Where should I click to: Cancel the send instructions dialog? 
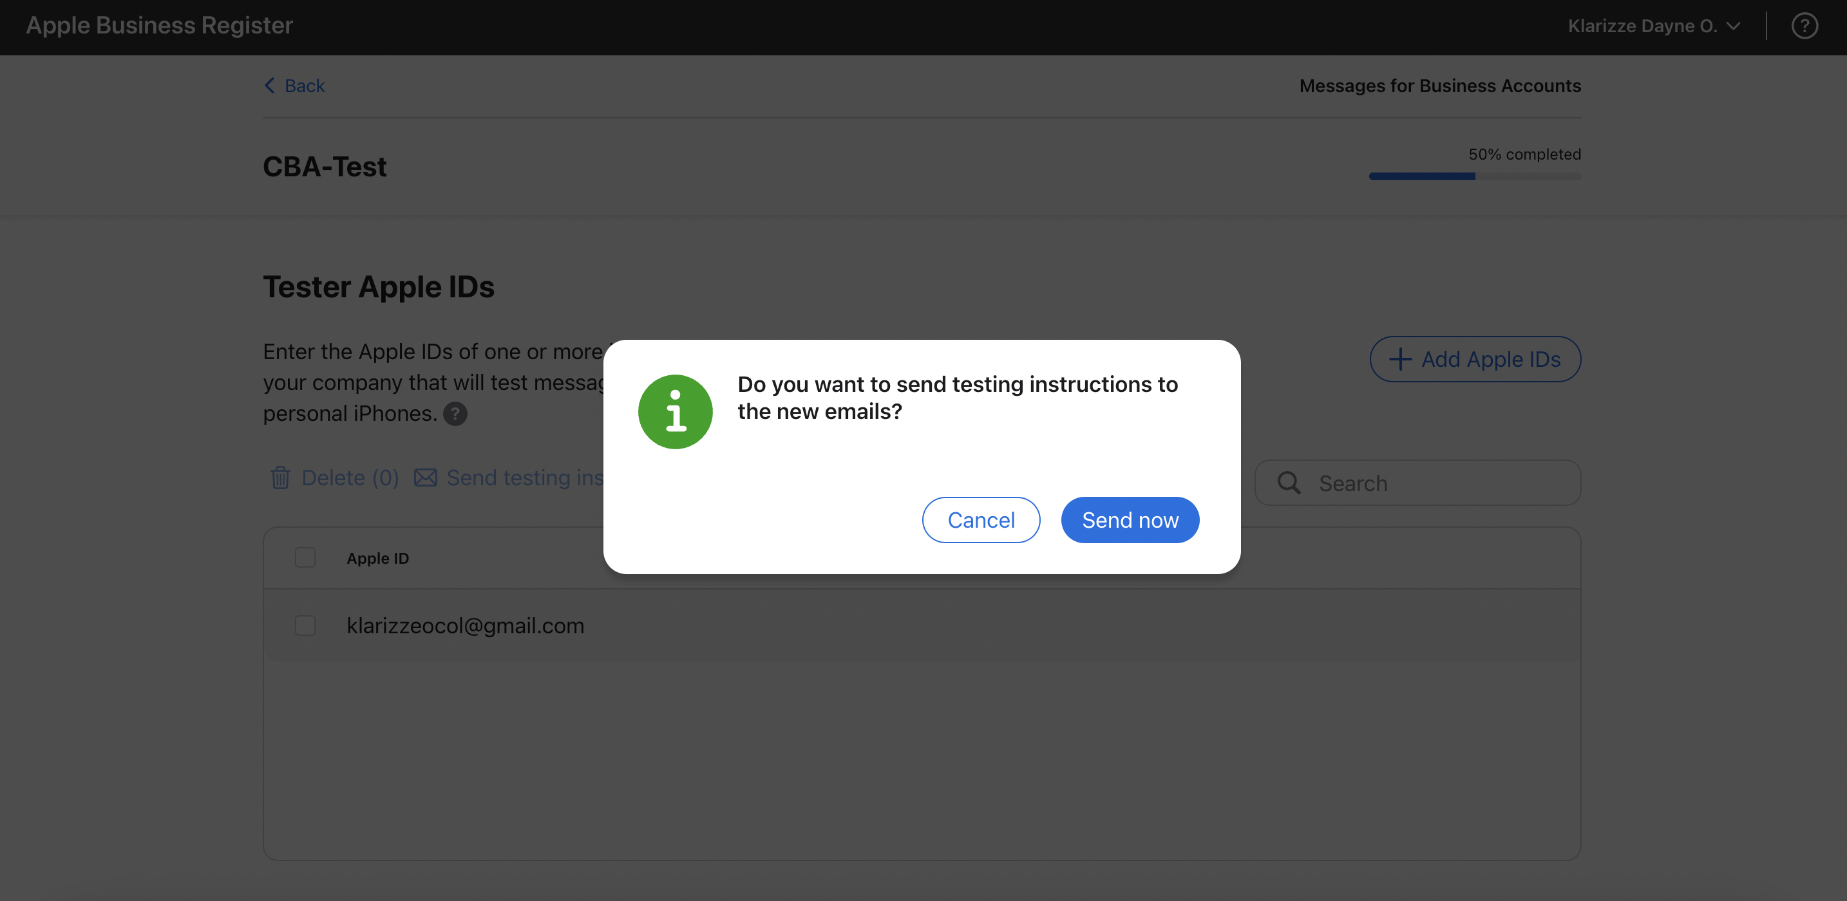[x=981, y=519]
